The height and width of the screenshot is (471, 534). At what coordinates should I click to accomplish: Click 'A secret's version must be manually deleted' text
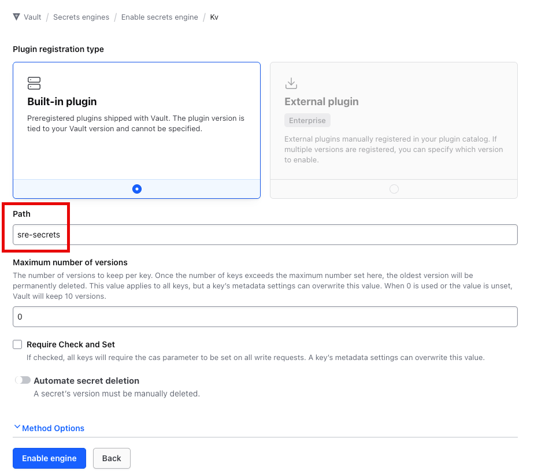point(117,394)
